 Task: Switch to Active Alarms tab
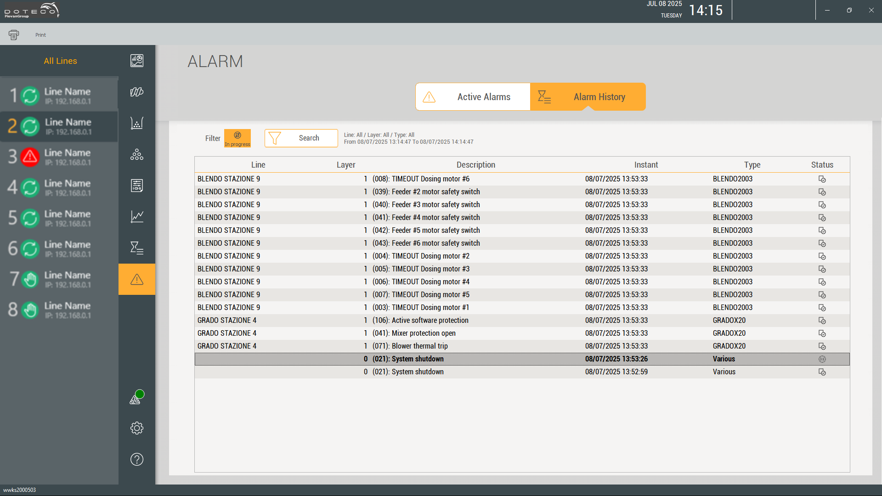click(473, 97)
